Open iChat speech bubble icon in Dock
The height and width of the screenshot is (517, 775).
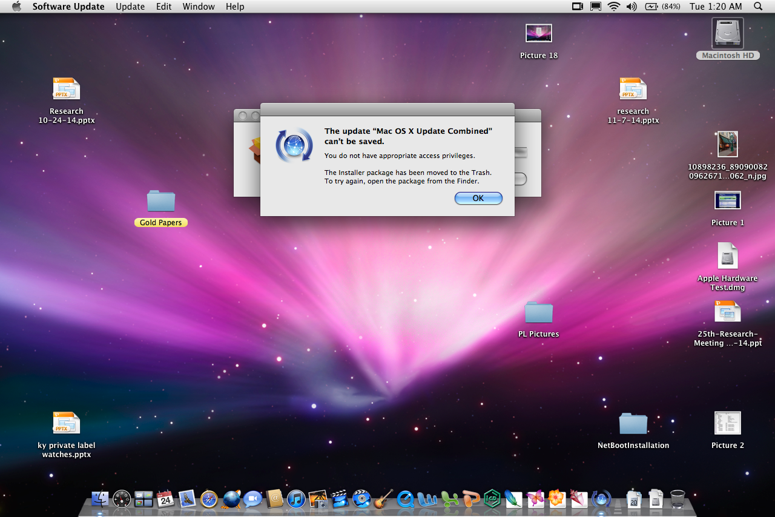[x=252, y=499]
